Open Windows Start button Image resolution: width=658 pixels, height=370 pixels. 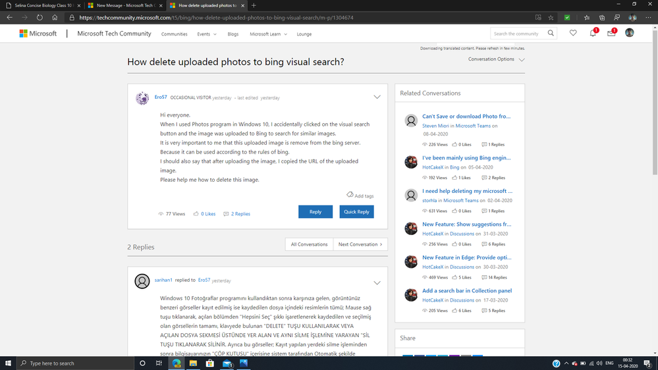pyautogui.click(x=8, y=363)
